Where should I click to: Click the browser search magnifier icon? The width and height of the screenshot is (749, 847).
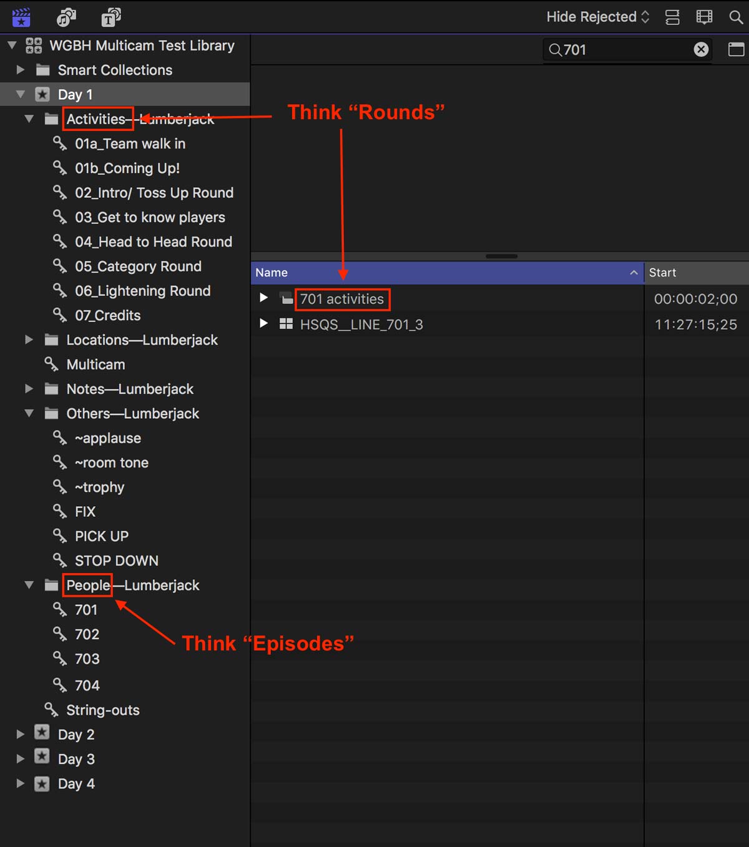point(737,17)
